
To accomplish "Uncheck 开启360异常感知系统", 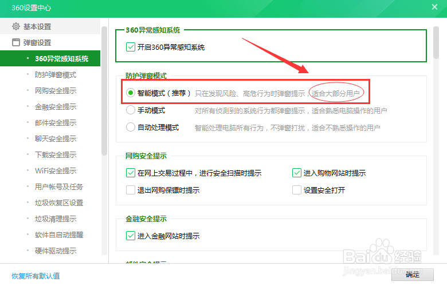I will point(131,47).
